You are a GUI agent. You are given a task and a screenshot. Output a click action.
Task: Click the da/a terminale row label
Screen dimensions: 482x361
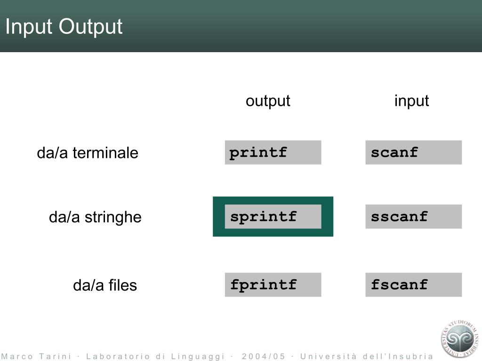click(88, 153)
